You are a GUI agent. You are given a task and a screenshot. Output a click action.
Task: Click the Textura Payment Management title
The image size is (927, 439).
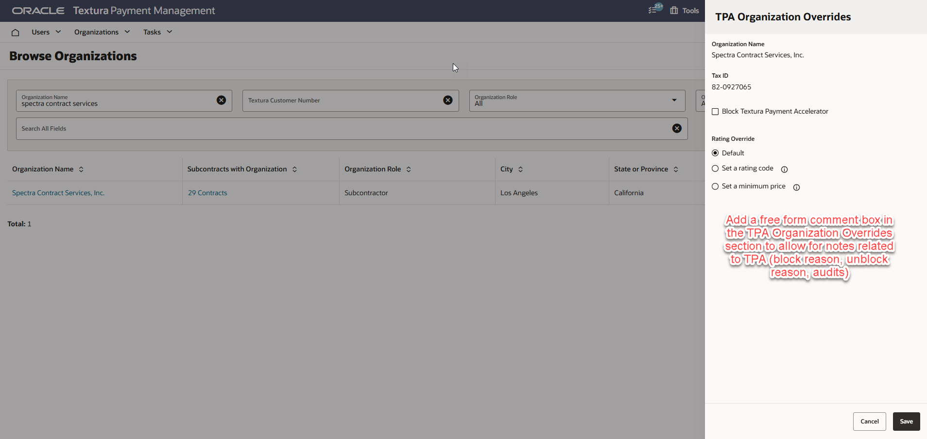click(x=144, y=11)
